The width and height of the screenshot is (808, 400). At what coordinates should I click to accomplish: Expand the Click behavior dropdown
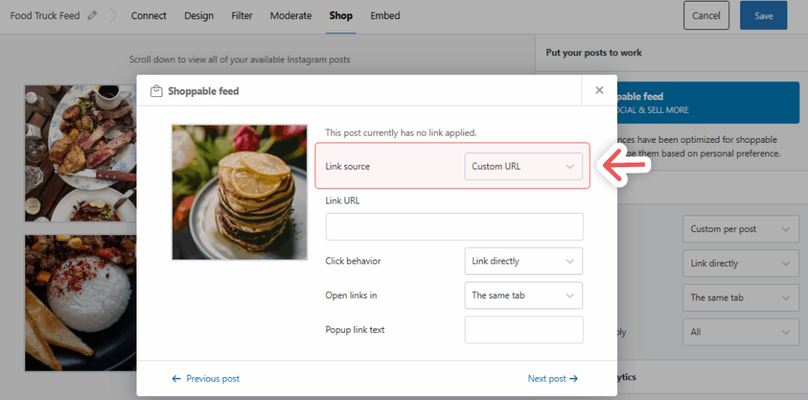(x=523, y=261)
